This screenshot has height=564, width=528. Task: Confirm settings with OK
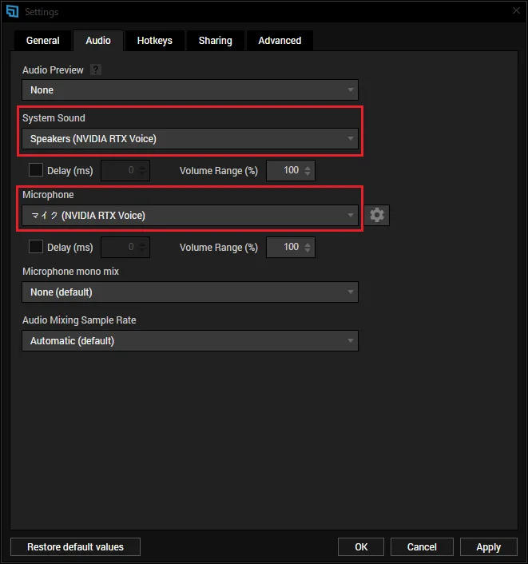(361, 546)
